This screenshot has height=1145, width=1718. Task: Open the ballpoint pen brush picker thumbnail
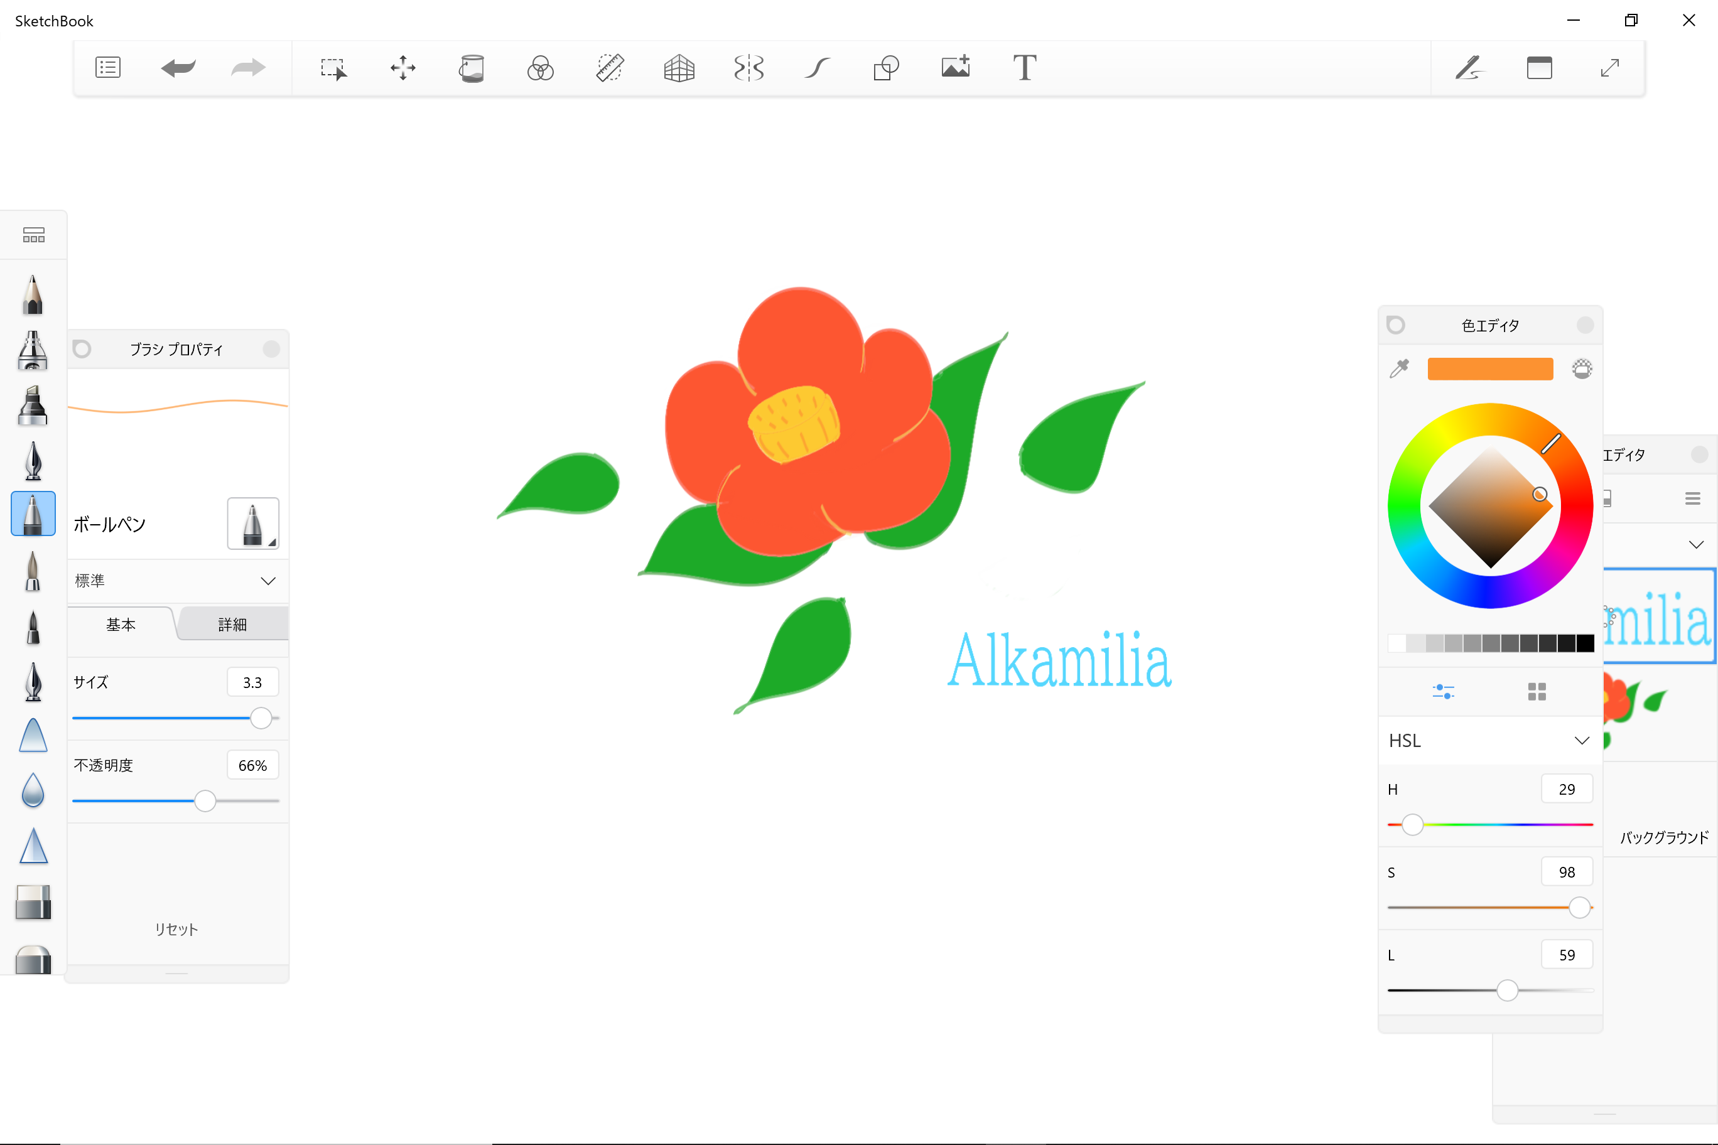(252, 524)
